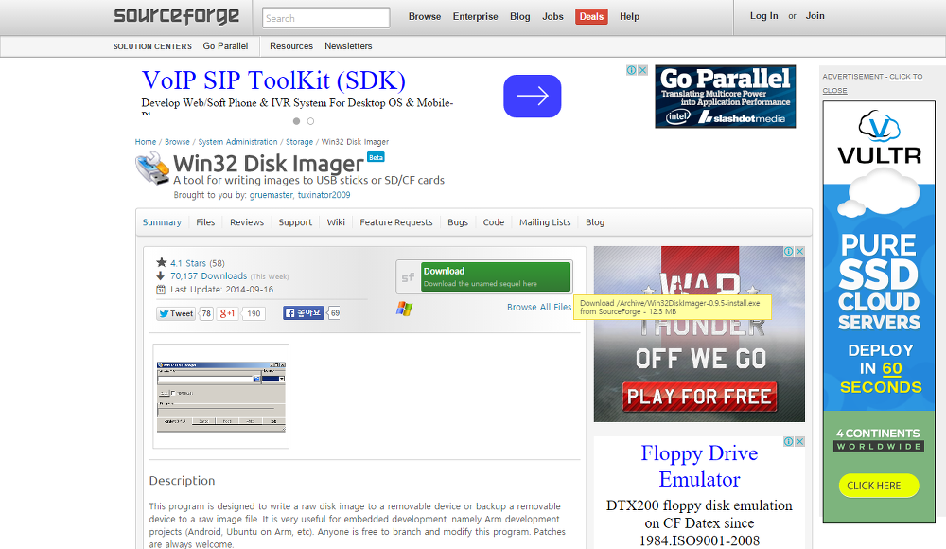The height and width of the screenshot is (549, 946).
Task: Click the Deals button in header
Action: 591,16
